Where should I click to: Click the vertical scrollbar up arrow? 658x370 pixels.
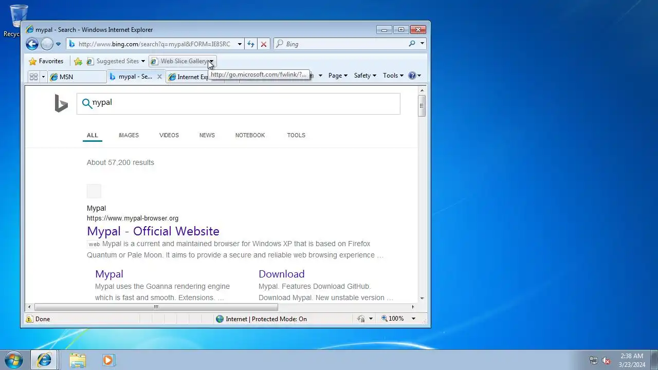(422, 90)
